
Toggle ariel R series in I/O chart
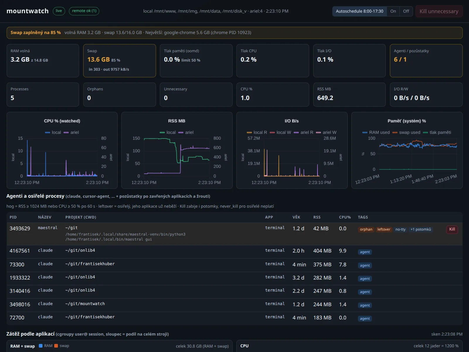click(x=303, y=132)
